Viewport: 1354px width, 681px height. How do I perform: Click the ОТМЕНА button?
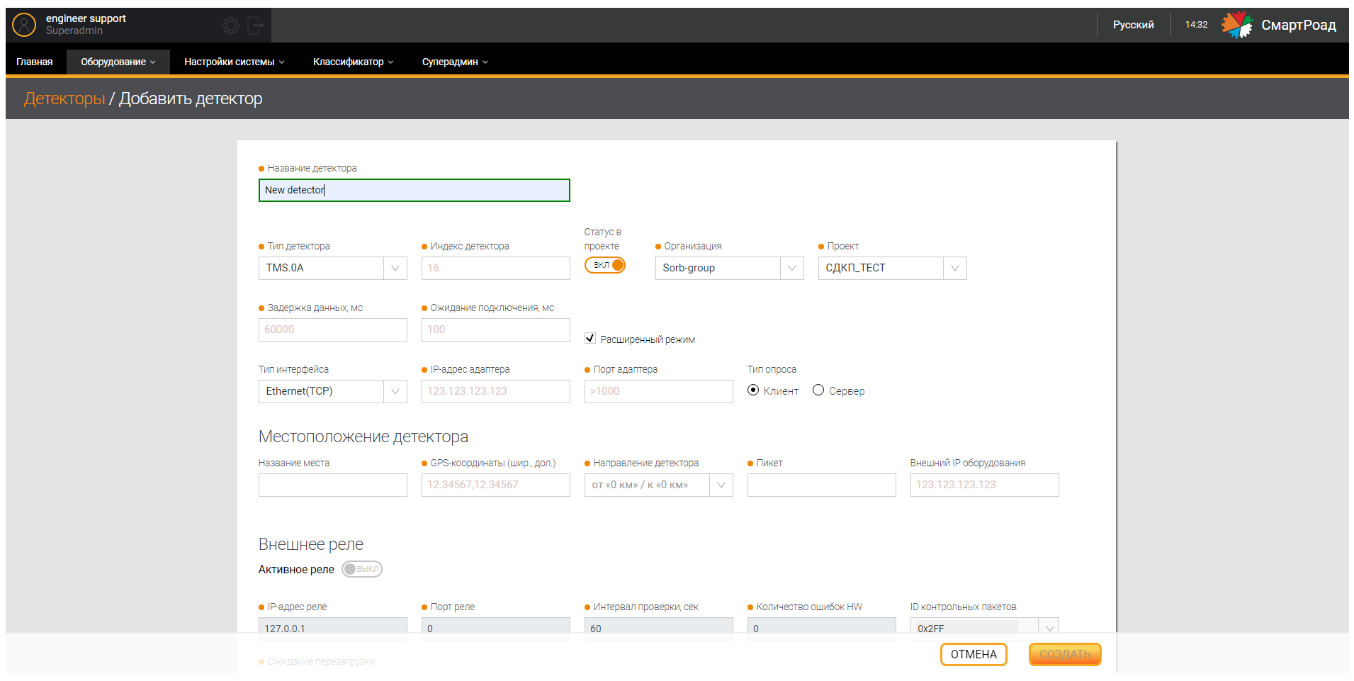pyautogui.click(x=974, y=654)
